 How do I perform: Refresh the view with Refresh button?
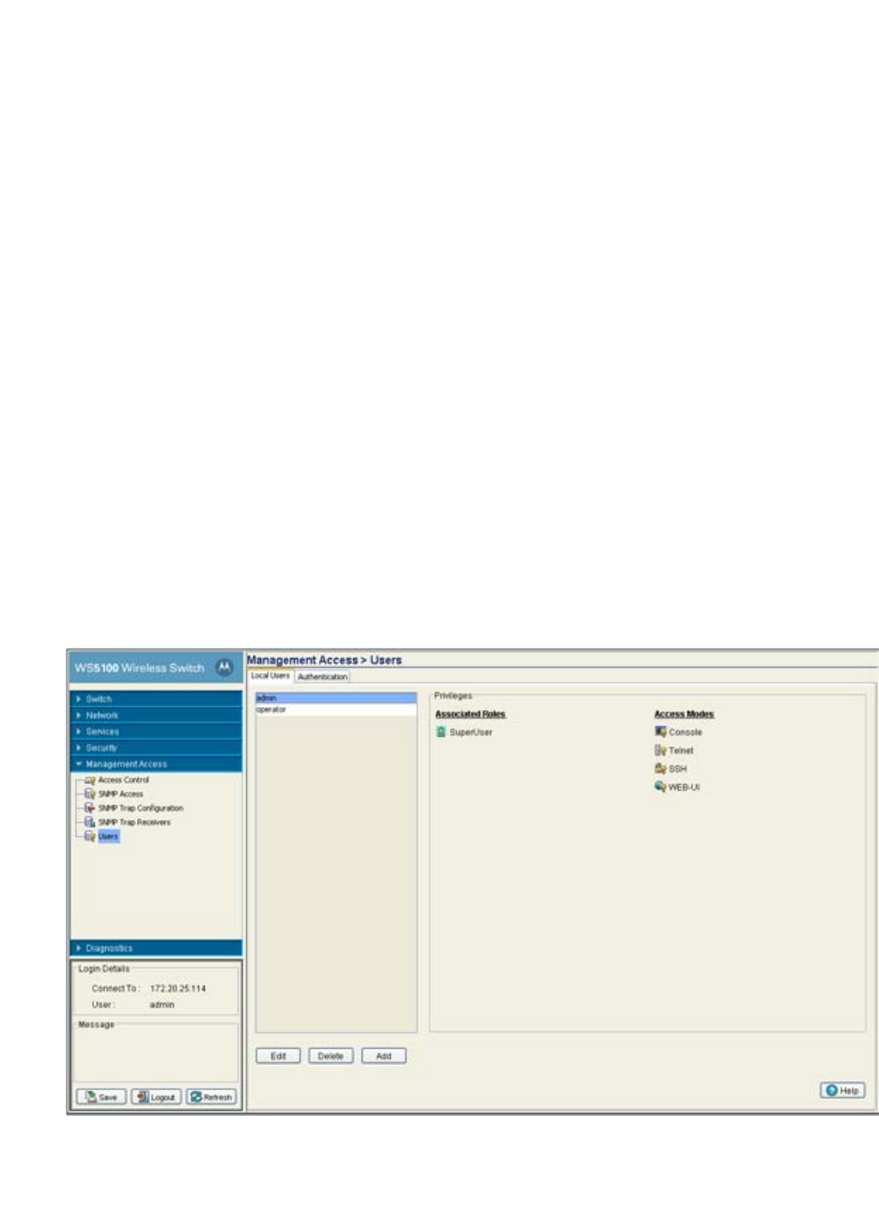[210, 1097]
